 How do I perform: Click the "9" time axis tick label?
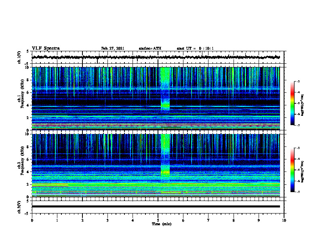[259, 220]
